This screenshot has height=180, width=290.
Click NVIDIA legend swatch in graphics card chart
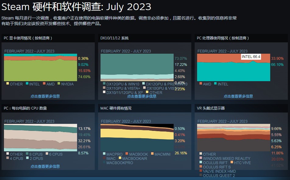(59, 83)
